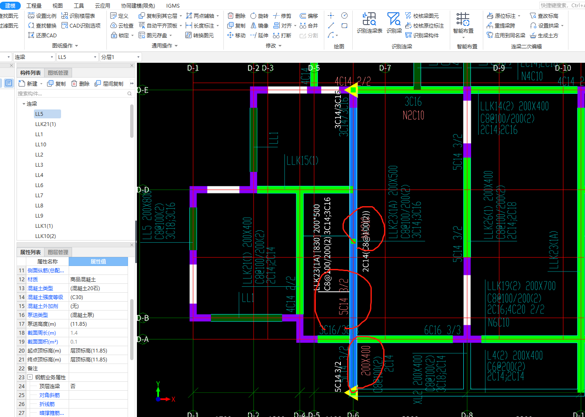The height and width of the screenshot is (417, 585).
Task: Open the 智能布置 tool
Action: (x=463, y=25)
